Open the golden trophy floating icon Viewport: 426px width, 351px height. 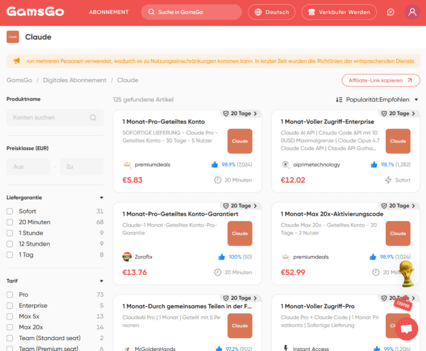[x=407, y=274]
